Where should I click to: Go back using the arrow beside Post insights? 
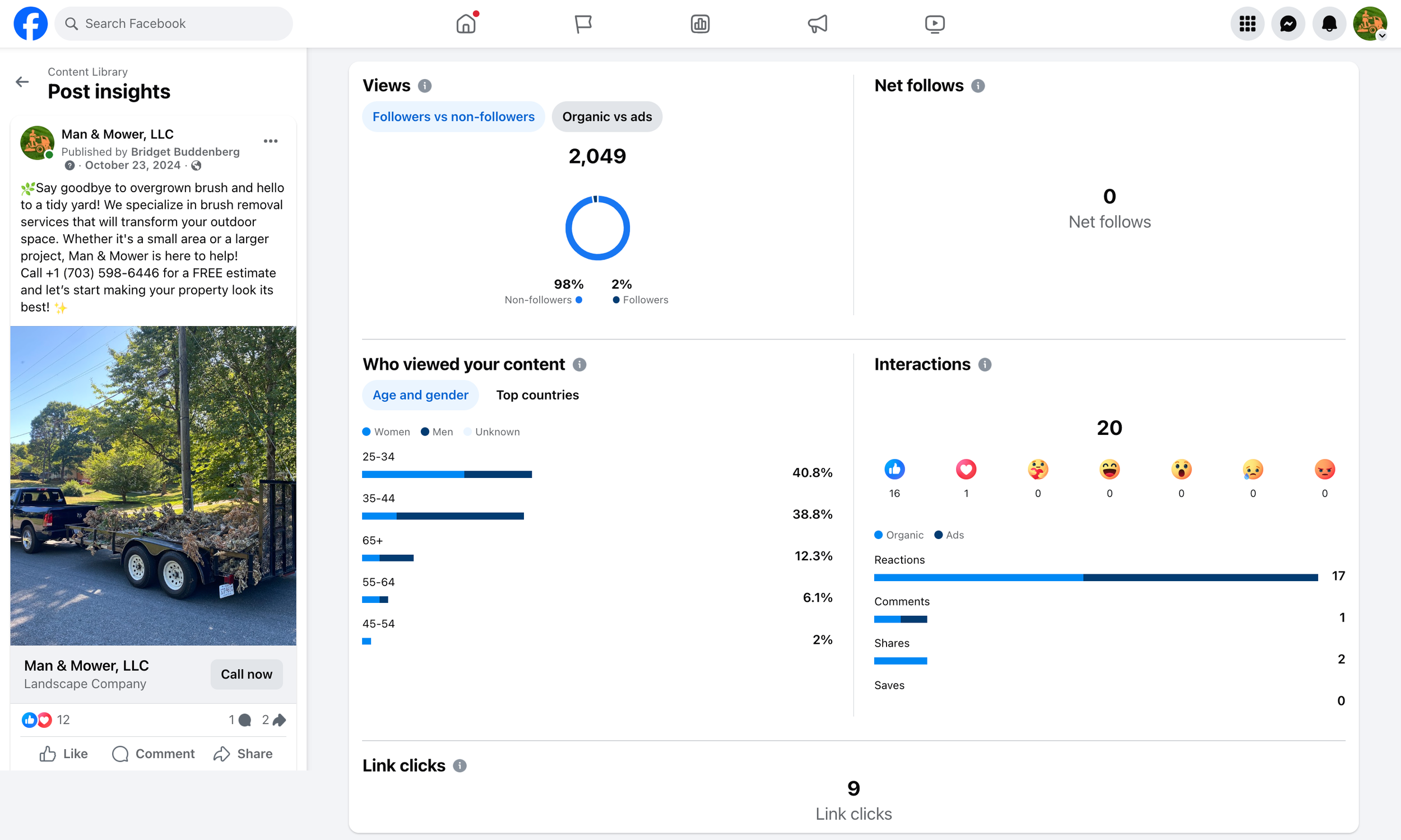(x=22, y=82)
